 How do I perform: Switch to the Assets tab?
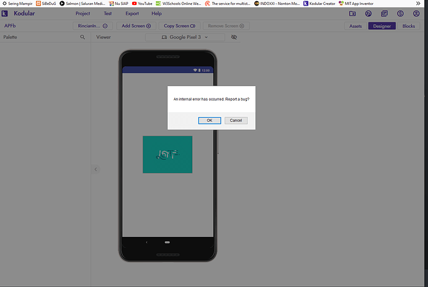click(355, 26)
